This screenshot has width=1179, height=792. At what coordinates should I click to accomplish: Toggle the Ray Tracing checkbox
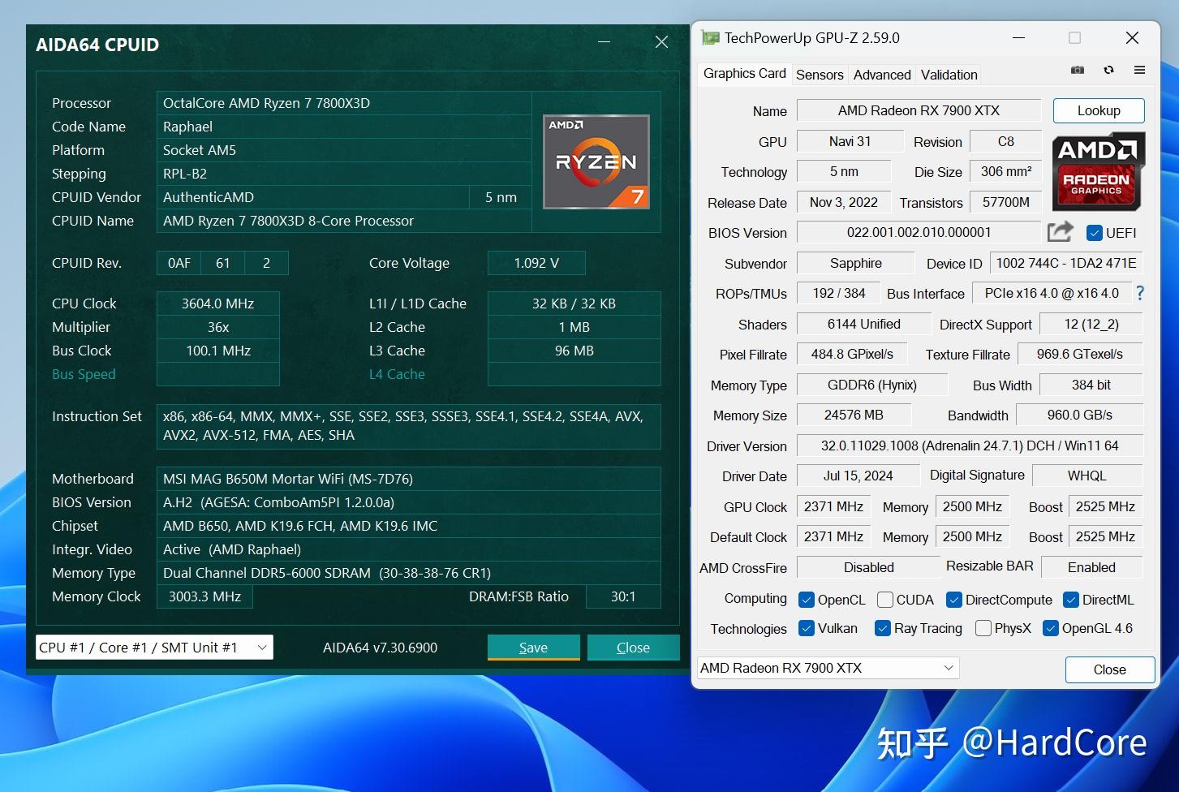[883, 628]
